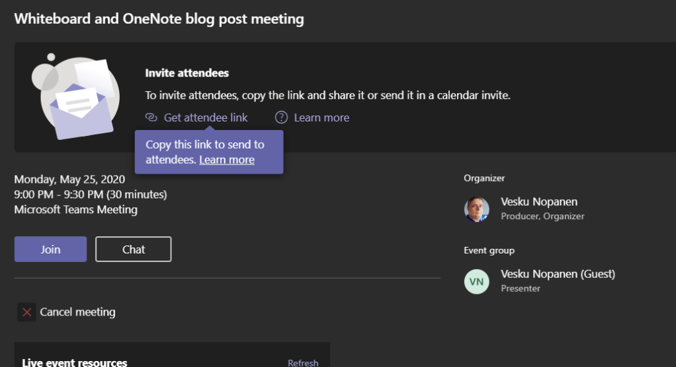Copy link via Get attendee link text
676x367 pixels.
point(206,117)
